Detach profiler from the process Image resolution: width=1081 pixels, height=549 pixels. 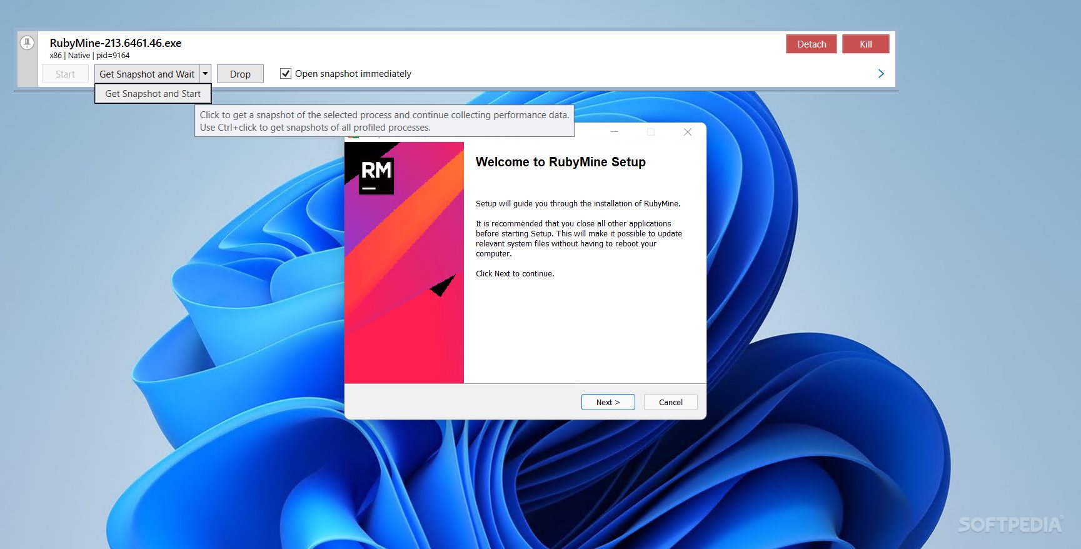[x=812, y=44]
